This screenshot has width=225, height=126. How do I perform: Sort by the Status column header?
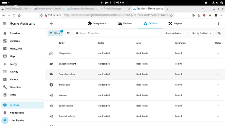tap(218, 43)
